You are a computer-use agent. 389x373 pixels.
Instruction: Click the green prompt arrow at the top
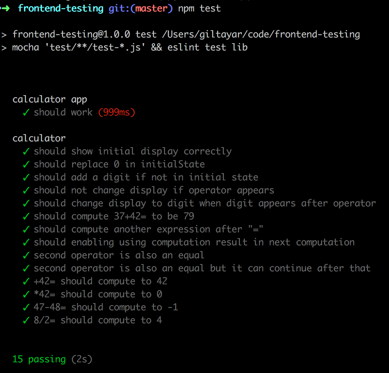click(x=5, y=8)
